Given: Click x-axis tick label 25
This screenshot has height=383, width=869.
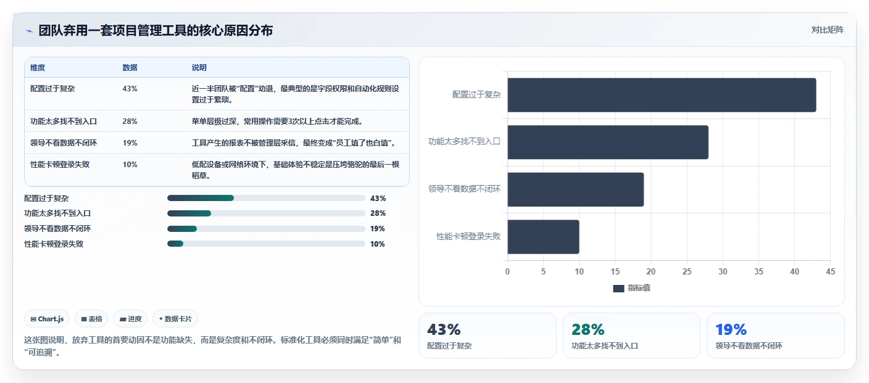Looking at the screenshot, I should (687, 271).
